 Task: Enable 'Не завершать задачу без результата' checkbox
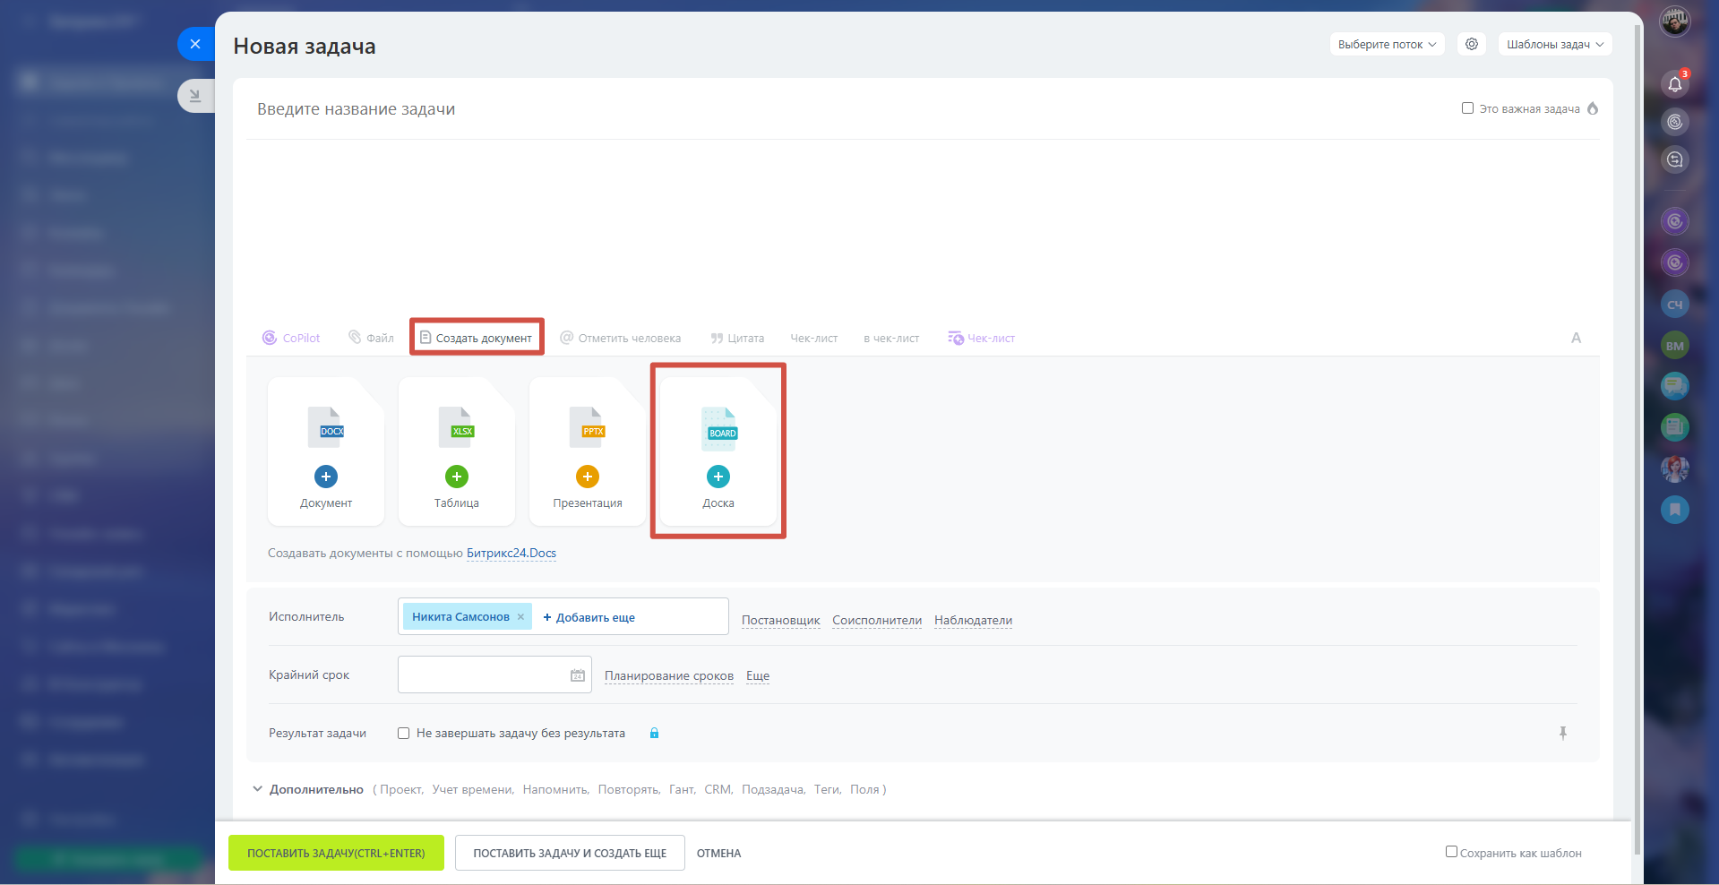[404, 733]
